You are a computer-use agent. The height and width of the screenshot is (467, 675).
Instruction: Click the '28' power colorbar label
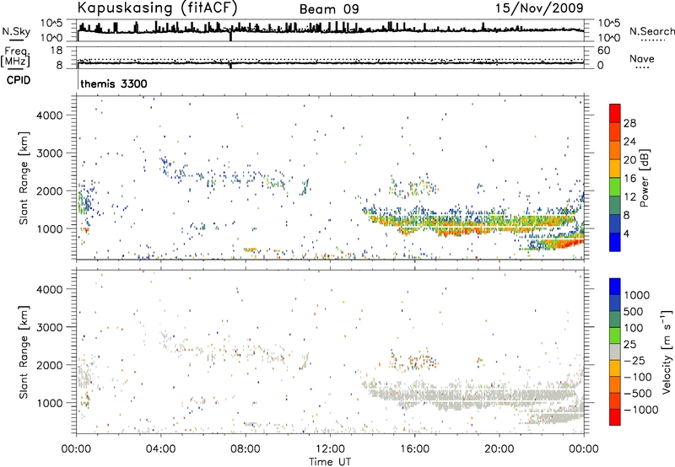(x=629, y=123)
